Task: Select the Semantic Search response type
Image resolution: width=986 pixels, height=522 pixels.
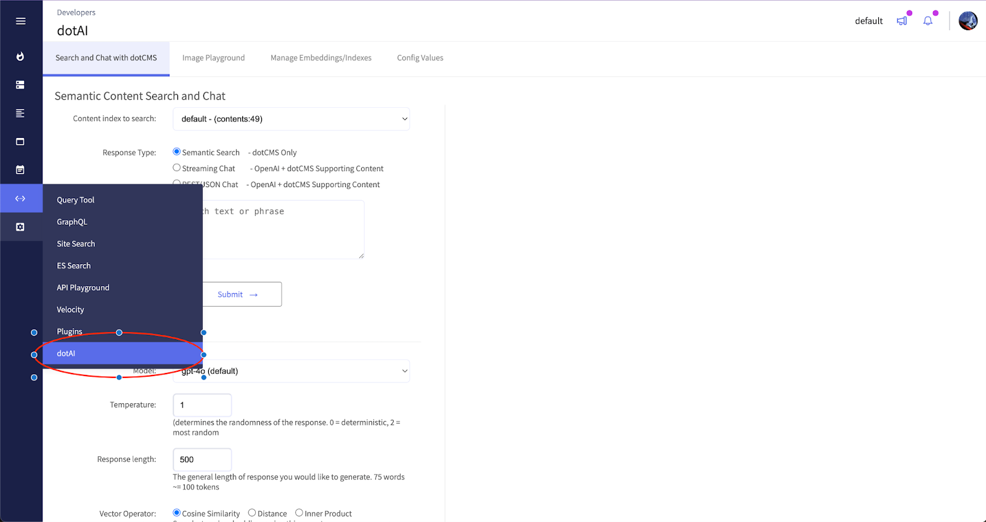Action: pos(177,152)
